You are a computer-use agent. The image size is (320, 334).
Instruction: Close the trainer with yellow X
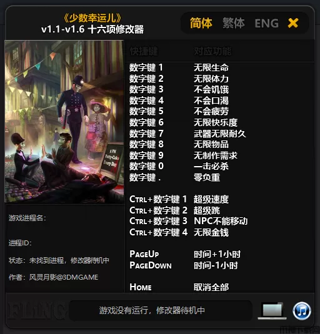pos(293,23)
